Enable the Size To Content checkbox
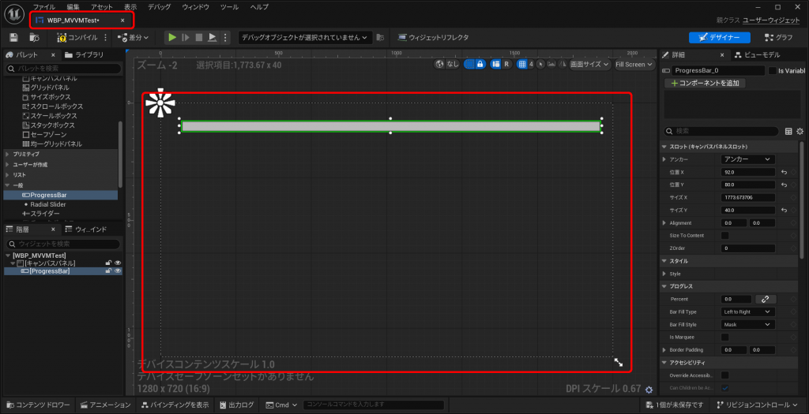 point(725,236)
